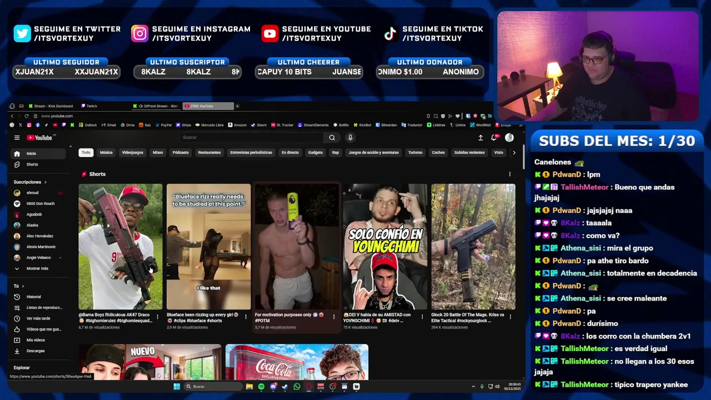Go to Inicio in the sidebar
The image size is (711, 400).
click(39, 154)
